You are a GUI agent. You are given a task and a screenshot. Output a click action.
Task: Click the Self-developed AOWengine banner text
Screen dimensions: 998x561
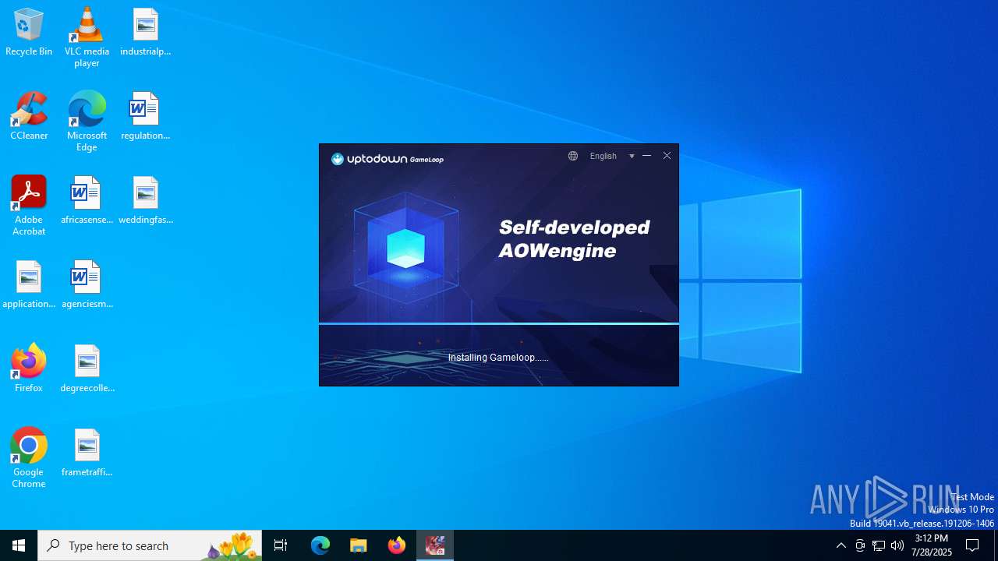[575, 238]
